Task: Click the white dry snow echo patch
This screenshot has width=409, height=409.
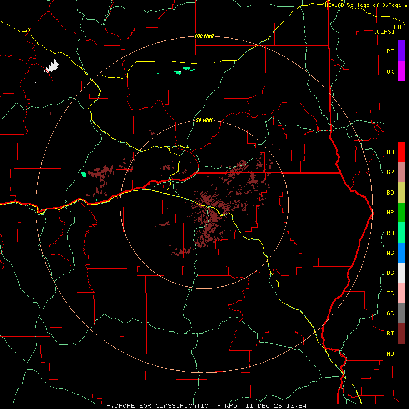Action: point(52,66)
